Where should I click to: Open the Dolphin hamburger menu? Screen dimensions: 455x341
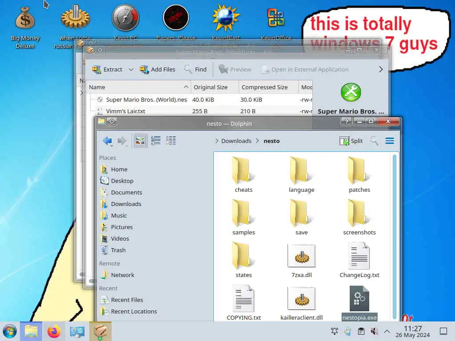(390, 141)
